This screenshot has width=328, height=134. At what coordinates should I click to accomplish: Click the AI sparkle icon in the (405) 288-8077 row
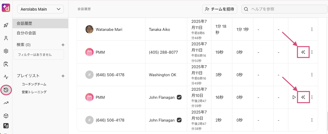[x=303, y=52]
